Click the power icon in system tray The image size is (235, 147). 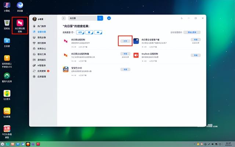tap(220, 144)
